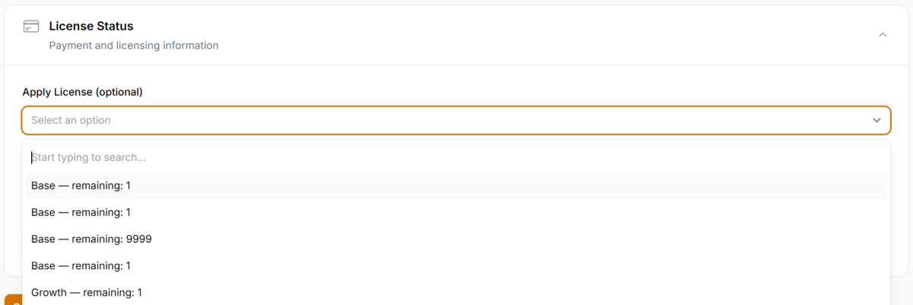Screen dimensions: 913x305
Task: Click the "Select an option" placeholder text
Action: pos(71,120)
